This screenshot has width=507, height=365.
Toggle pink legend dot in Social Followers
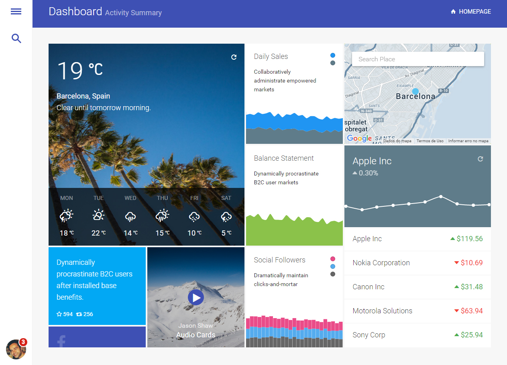coord(333,259)
